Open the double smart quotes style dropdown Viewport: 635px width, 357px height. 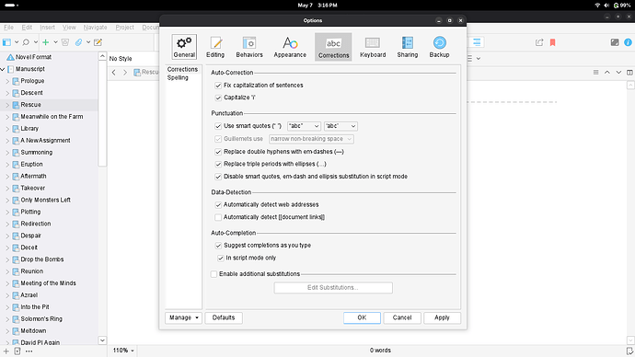tap(304, 126)
